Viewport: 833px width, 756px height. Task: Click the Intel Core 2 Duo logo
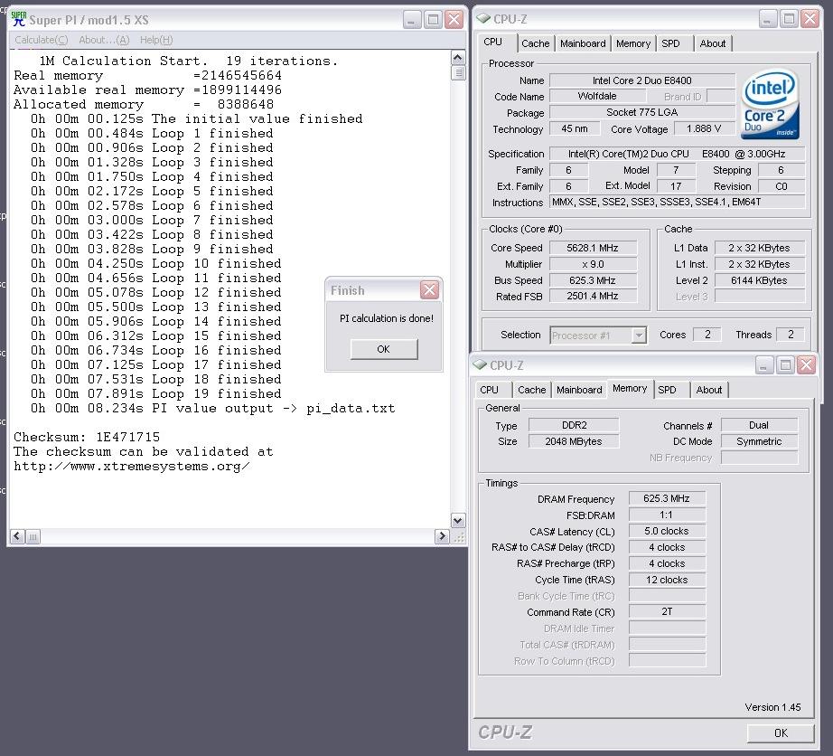click(769, 104)
